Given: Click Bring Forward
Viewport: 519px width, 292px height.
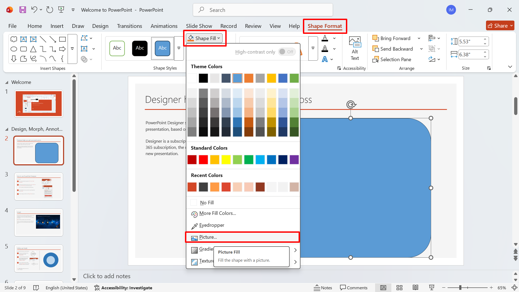Looking at the screenshot, I should coord(391,38).
